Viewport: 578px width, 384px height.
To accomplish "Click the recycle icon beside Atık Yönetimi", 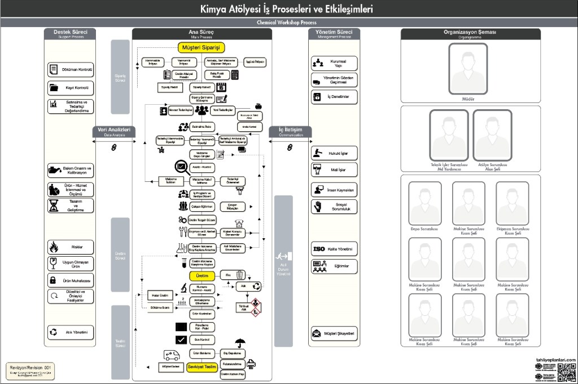I will click(54, 332).
